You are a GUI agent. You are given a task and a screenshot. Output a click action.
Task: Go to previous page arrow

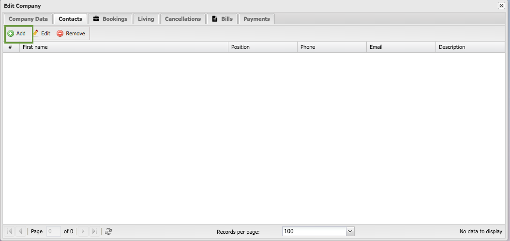[x=21, y=231]
